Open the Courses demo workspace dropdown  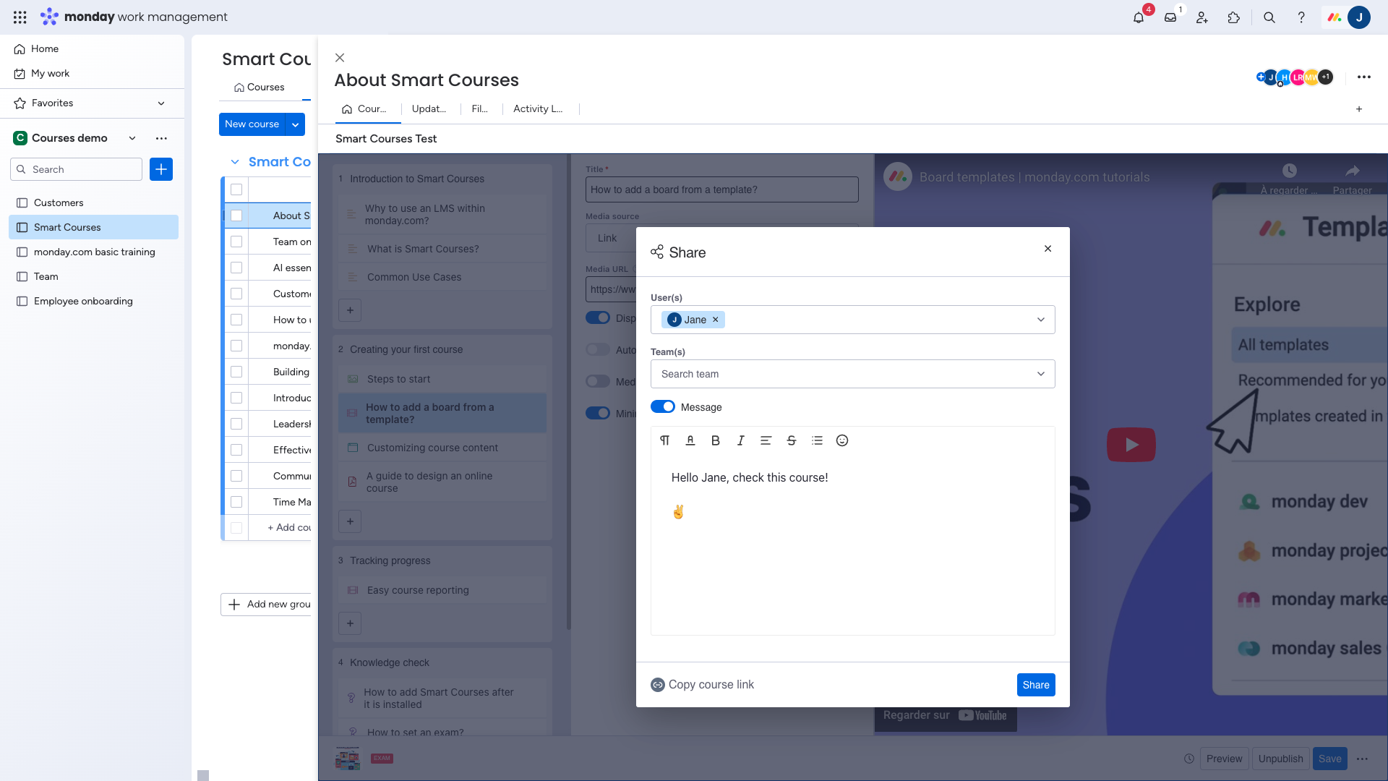coord(132,138)
